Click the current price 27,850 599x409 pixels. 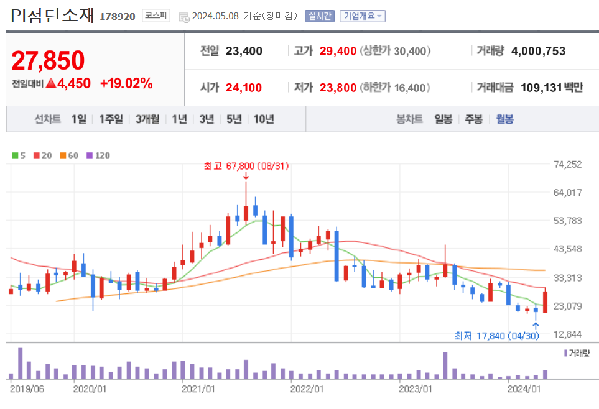[x=48, y=60]
